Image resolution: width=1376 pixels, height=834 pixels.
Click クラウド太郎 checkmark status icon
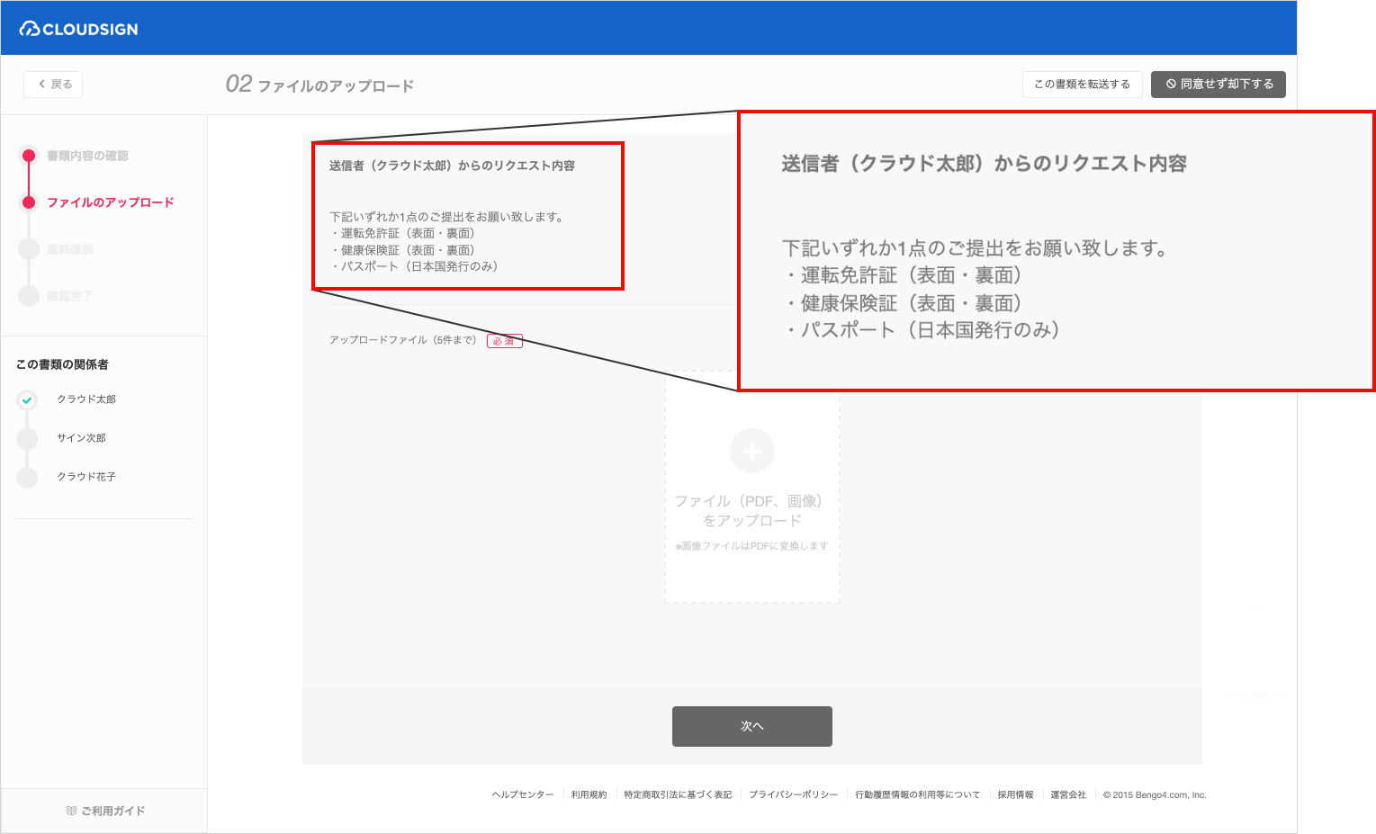27,399
